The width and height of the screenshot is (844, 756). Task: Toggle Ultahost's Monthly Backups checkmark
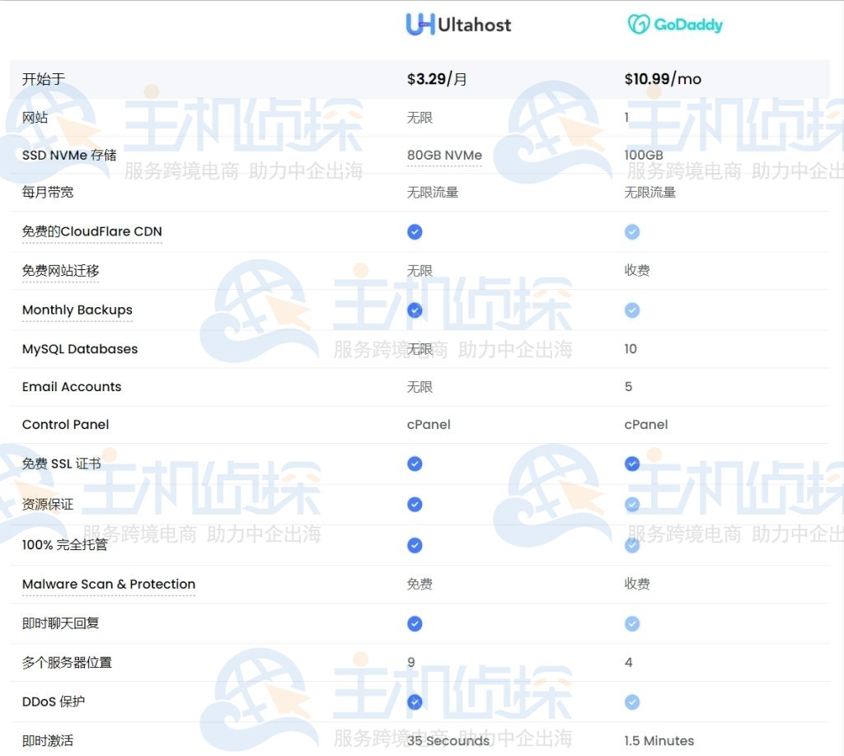415,310
